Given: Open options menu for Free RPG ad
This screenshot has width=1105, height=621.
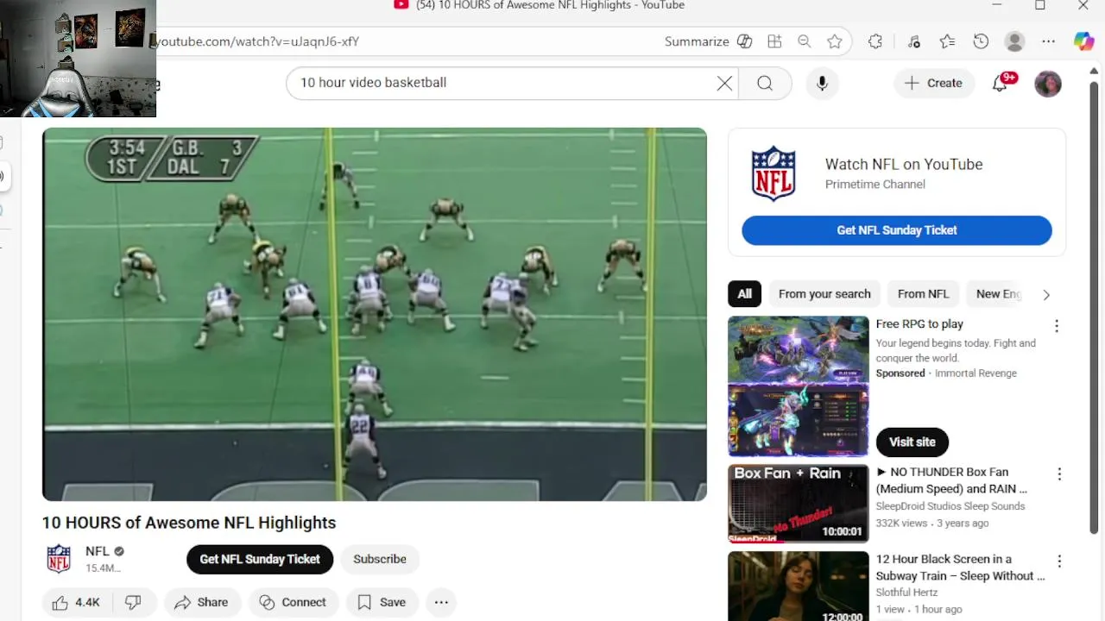Looking at the screenshot, I should coord(1057,326).
